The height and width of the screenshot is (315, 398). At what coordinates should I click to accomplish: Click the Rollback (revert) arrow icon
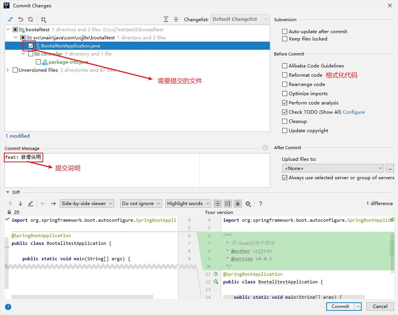[x=21, y=19]
